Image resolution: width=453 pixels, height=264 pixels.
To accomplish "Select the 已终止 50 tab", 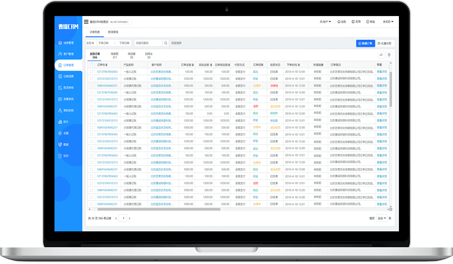I will tap(149, 56).
